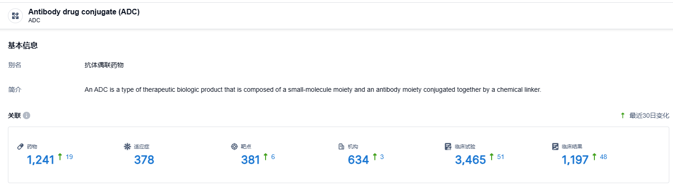Image resolution: width=673 pixels, height=185 pixels.
Task: Click the virus icon beside 适应症
Action: tap(127, 147)
